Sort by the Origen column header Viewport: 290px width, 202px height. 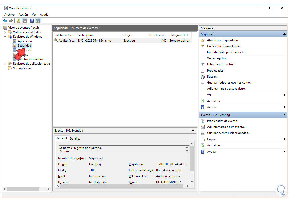[x=133, y=35]
